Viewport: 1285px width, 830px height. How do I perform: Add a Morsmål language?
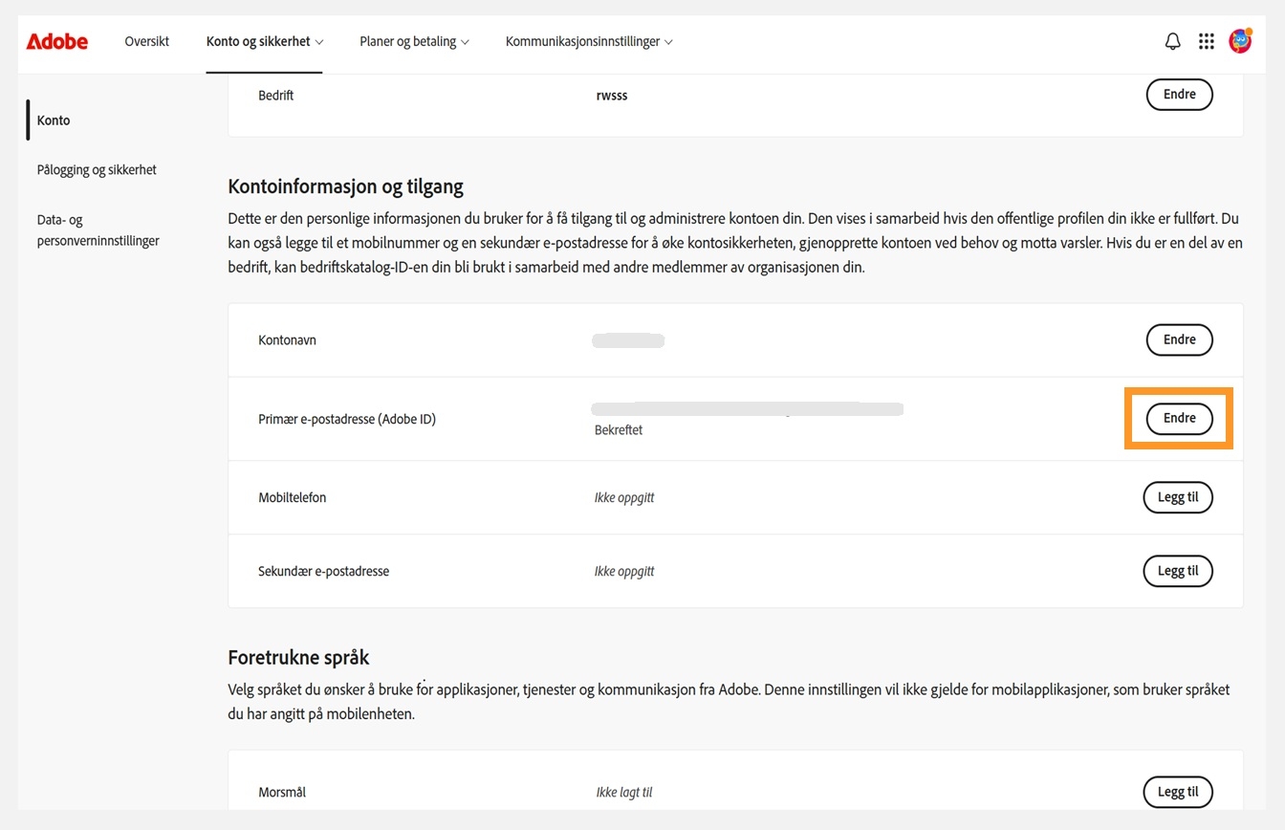tap(1178, 792)
